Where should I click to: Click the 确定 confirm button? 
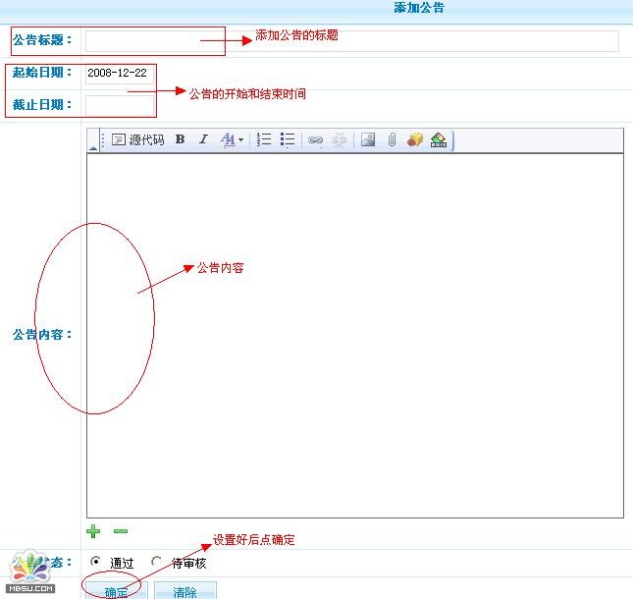tap(116, 591)
